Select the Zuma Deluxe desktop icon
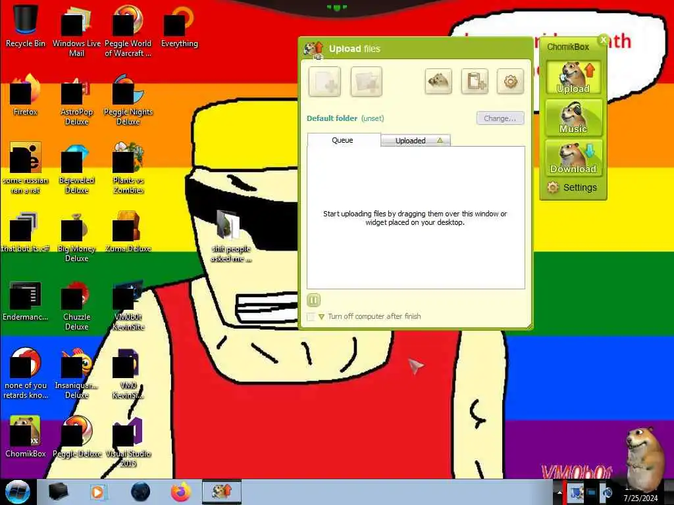The height and width of the screenshot is (505, 674). pos(128,231)
